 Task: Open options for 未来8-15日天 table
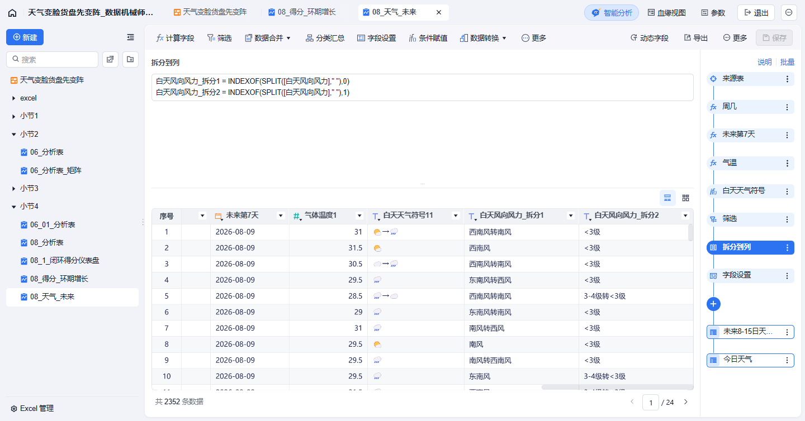(787, 332)
